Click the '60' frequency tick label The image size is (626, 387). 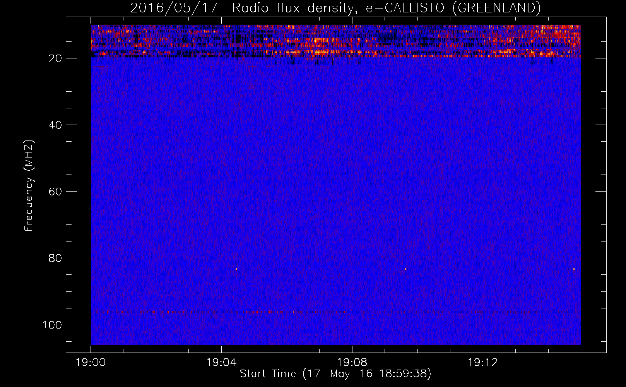click(55, 192)
